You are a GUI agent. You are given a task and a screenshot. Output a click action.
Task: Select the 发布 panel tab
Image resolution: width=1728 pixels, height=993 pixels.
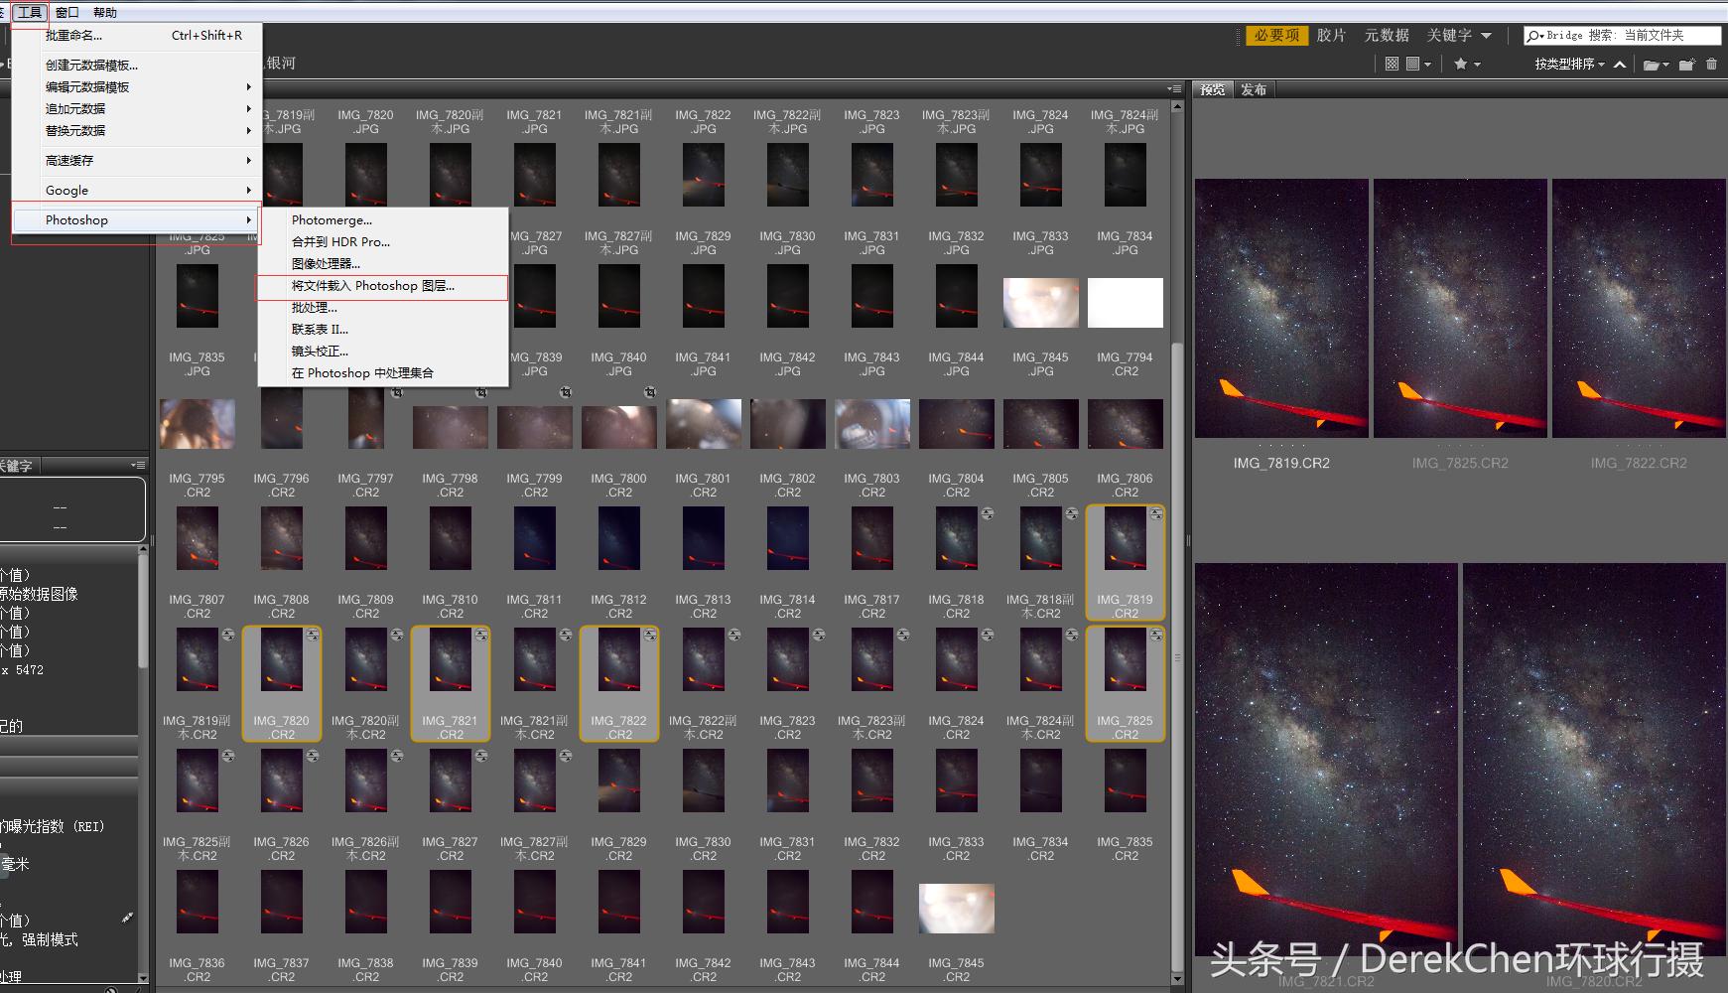point(1254,89)
